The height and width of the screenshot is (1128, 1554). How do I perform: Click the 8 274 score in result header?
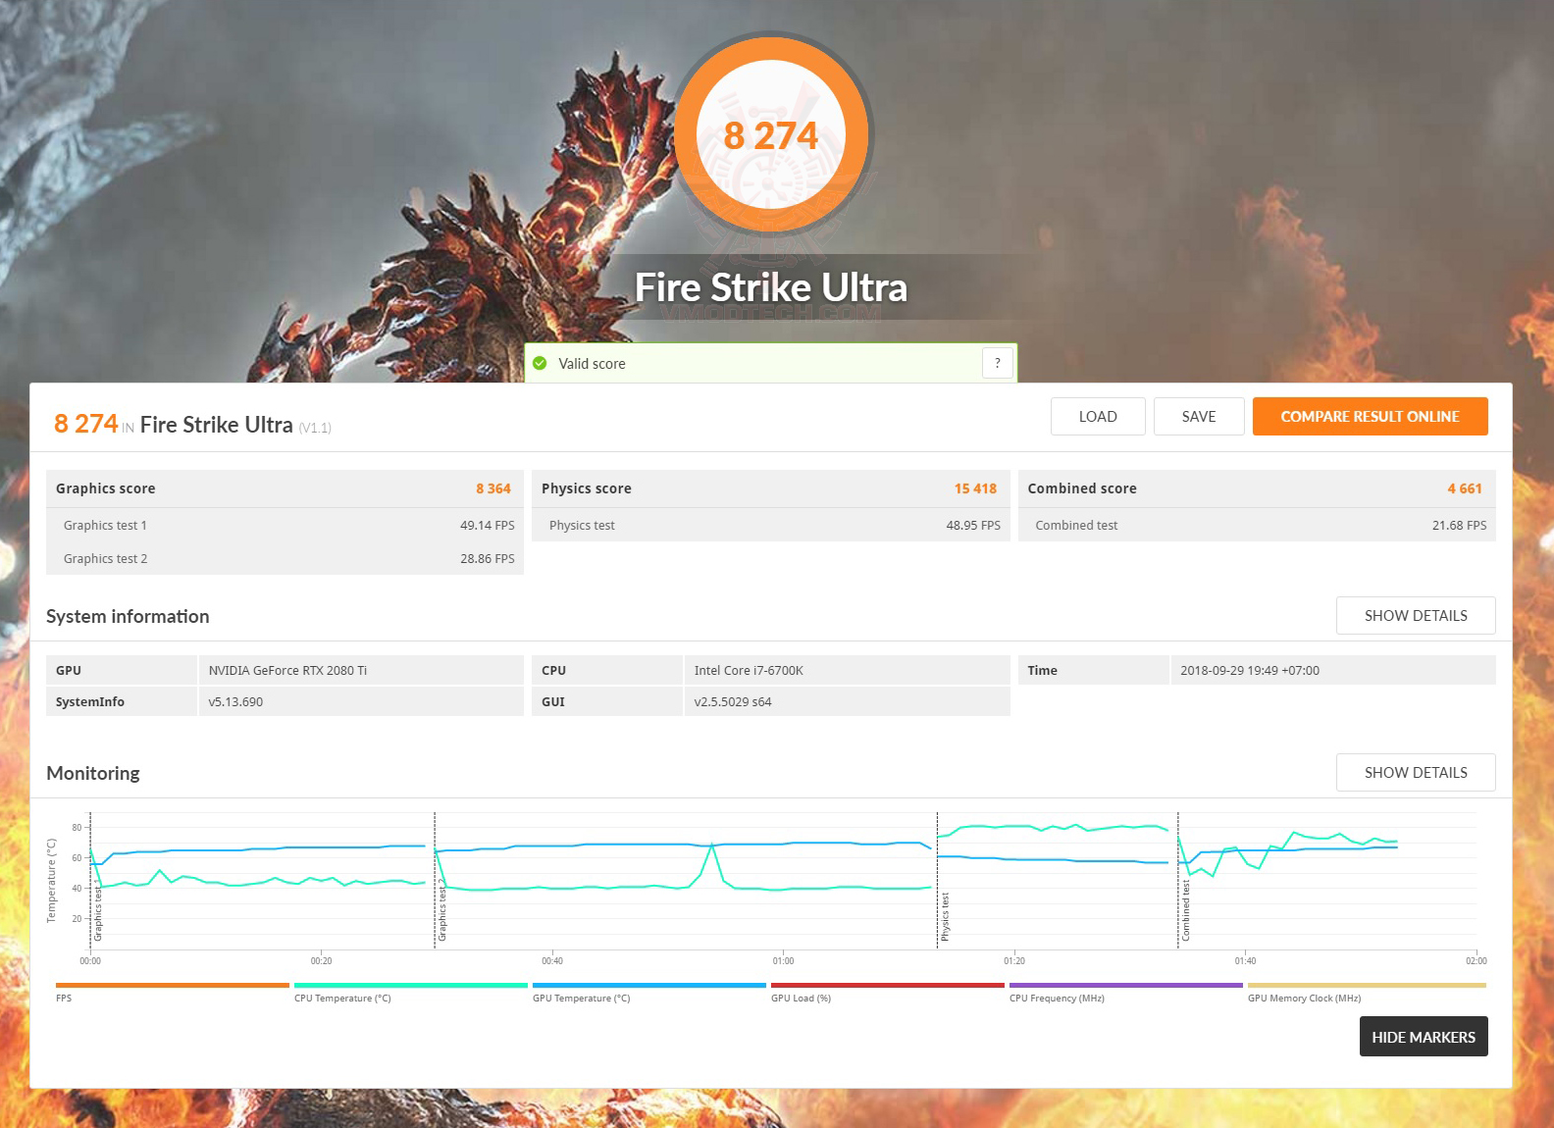click(86, 423)
